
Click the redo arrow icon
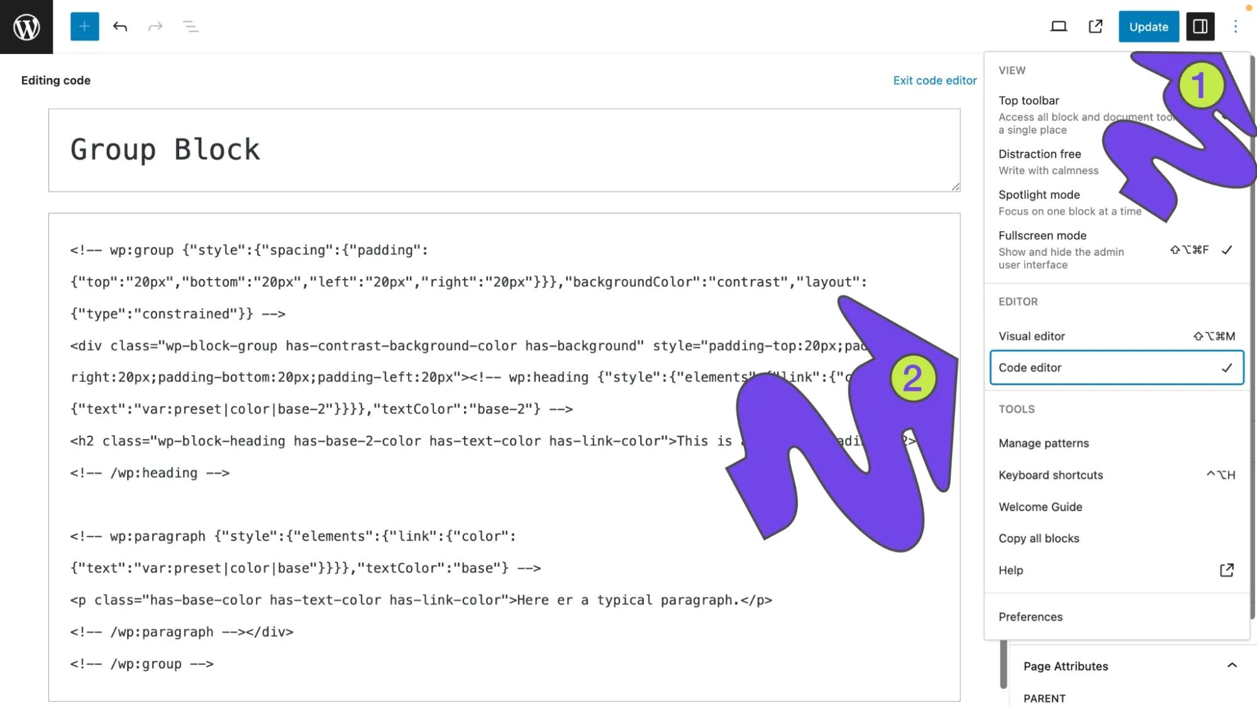155,26
